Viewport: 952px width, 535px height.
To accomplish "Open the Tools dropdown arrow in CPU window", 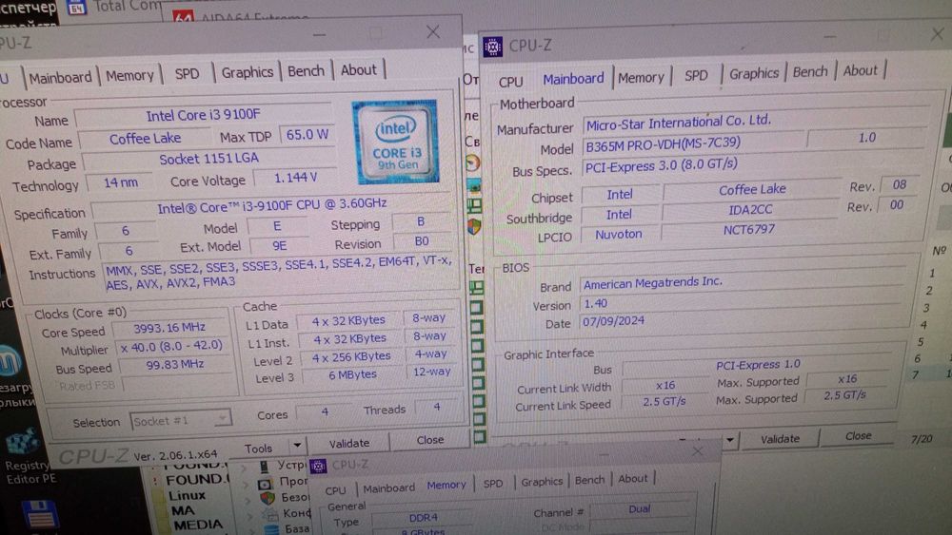I will pyautogui.click(x=297, y=446).
